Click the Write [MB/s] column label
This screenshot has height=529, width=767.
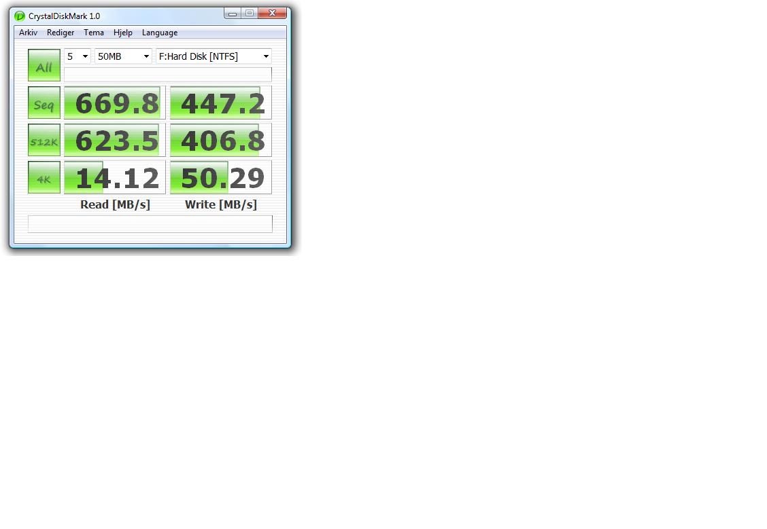point(220,204)
